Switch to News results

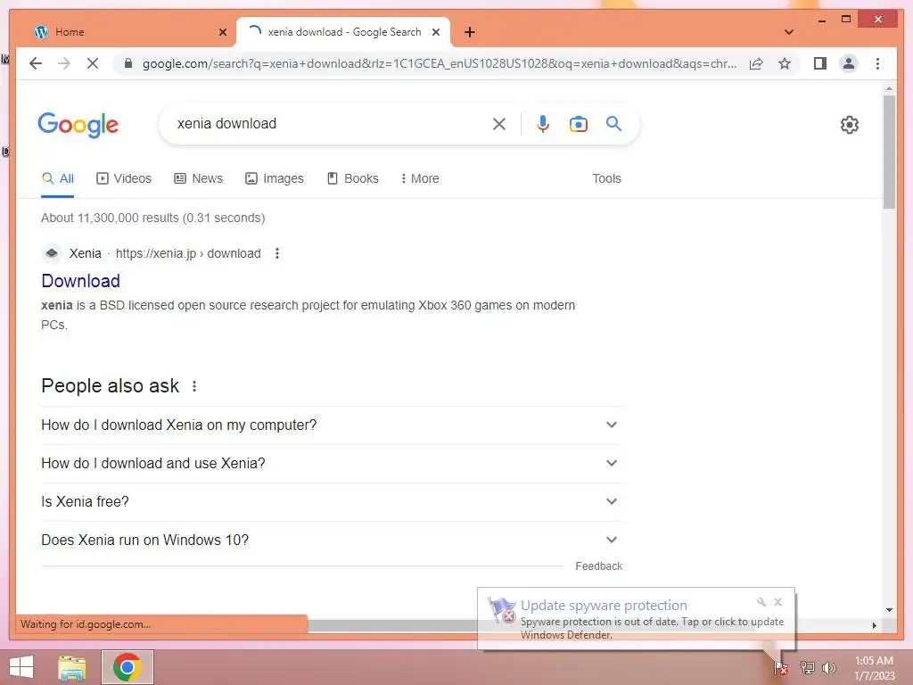[x=199, y=178]
